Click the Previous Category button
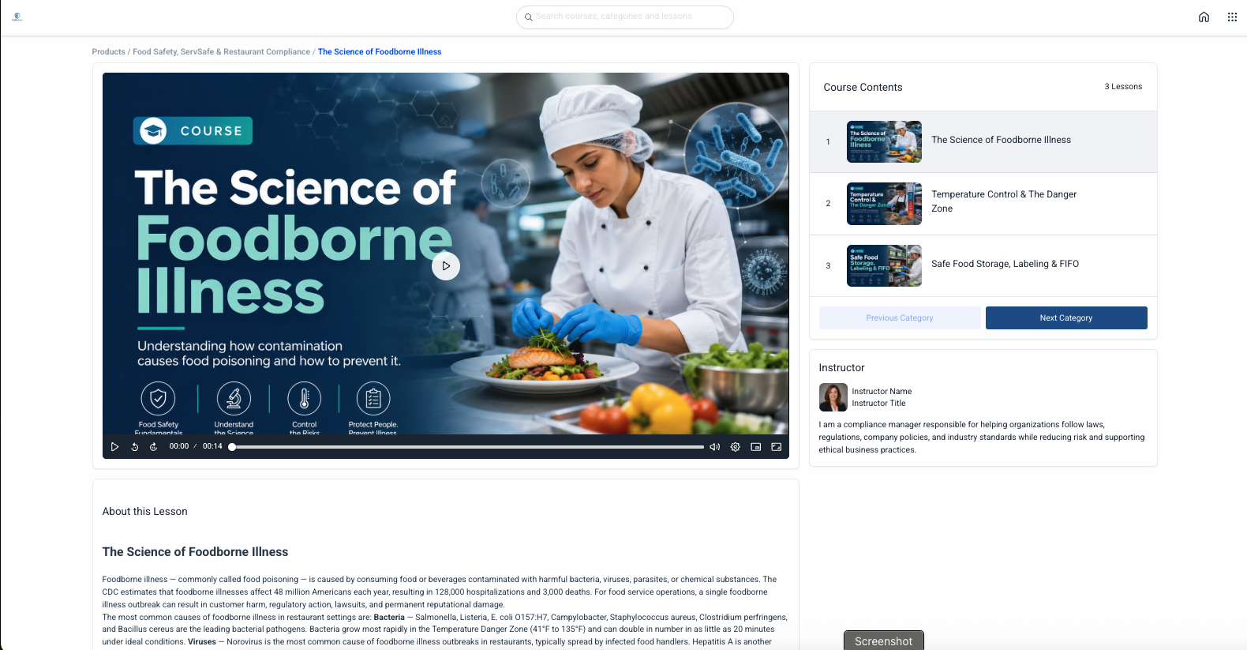 tap(900, 318)
